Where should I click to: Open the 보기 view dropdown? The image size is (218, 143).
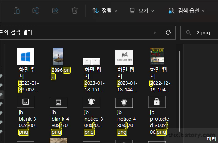point(142,11)
